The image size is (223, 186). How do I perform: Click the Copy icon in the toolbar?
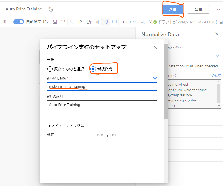coord(80,22)
